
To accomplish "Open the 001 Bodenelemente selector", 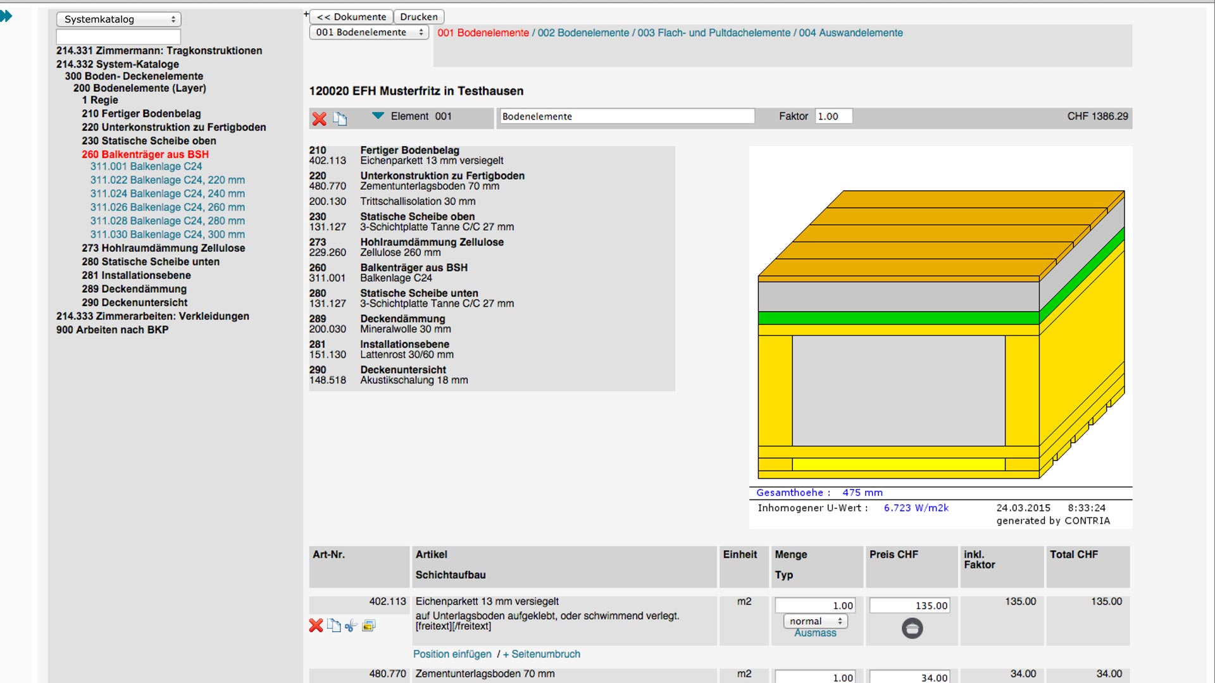I will coord(368,32).
